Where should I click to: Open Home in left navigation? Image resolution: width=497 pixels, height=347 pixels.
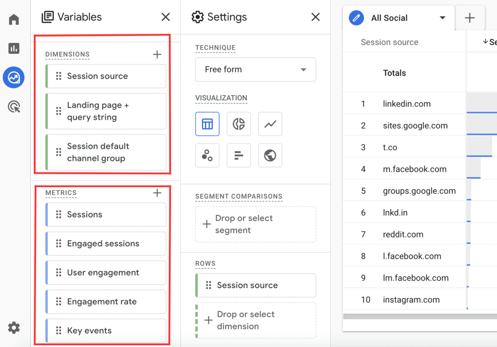[x=14, y=20]
